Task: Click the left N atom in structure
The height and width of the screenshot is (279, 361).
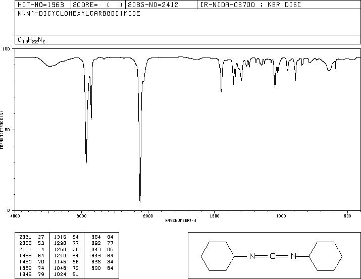Action: click(x=252, y=256)
